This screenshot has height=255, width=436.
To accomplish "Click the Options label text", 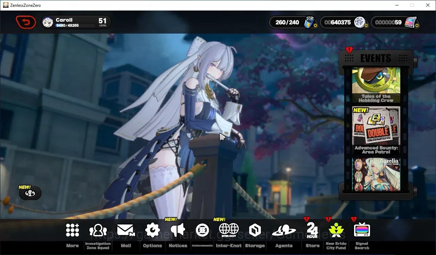I will click(152, 246).
